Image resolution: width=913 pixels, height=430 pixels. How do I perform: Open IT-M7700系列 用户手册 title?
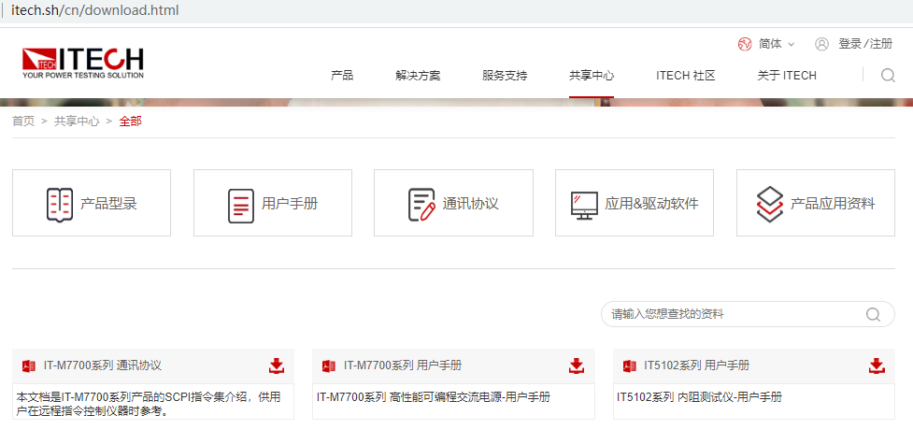tap(403, 365)
